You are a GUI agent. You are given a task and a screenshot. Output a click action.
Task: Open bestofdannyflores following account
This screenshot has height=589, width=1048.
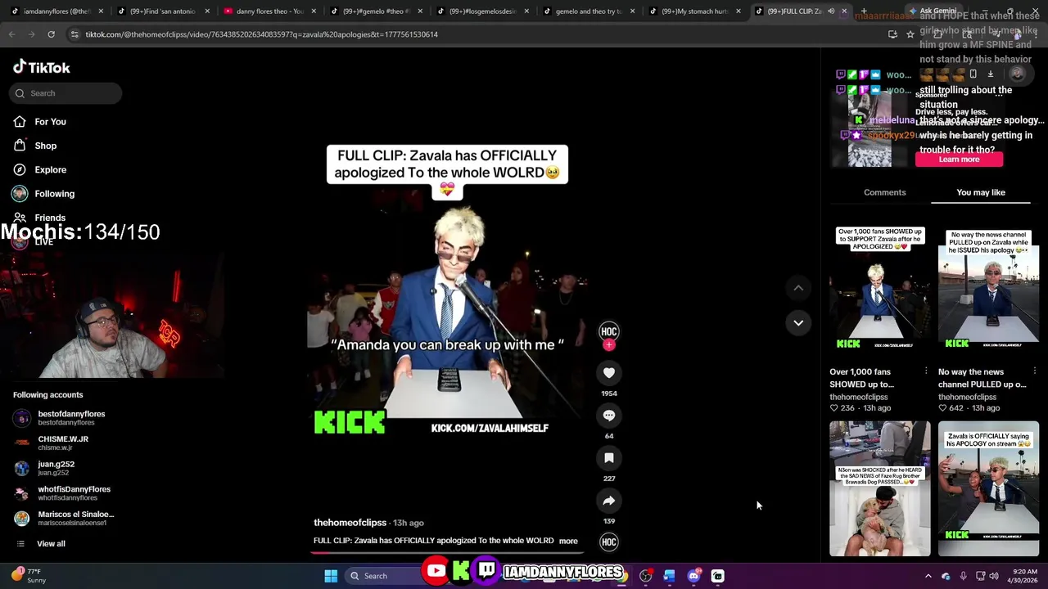click(62, 418)
